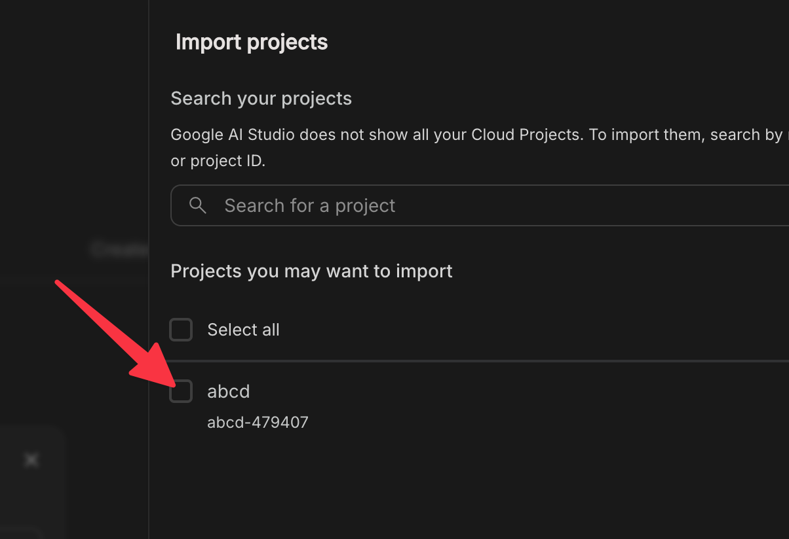
Task: Click the Import projects title
Action: point(252,42)
